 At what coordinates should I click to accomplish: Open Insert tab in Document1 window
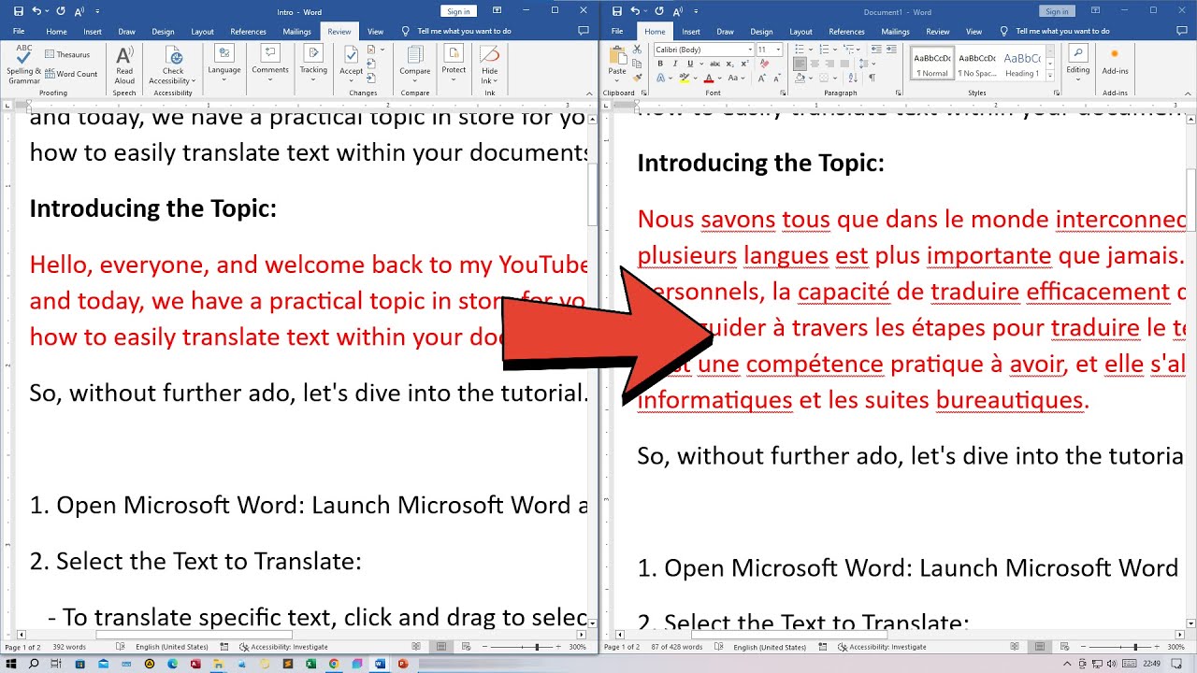coord(691,32)
